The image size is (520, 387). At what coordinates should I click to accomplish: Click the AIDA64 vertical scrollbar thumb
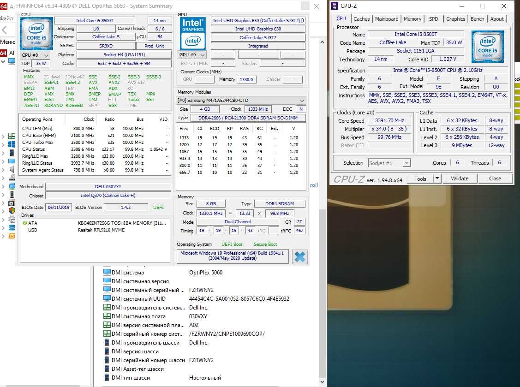tap(322, 293)
